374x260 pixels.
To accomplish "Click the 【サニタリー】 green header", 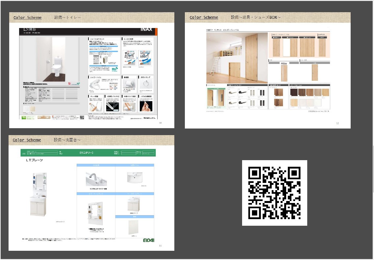I will pos(87,153).
